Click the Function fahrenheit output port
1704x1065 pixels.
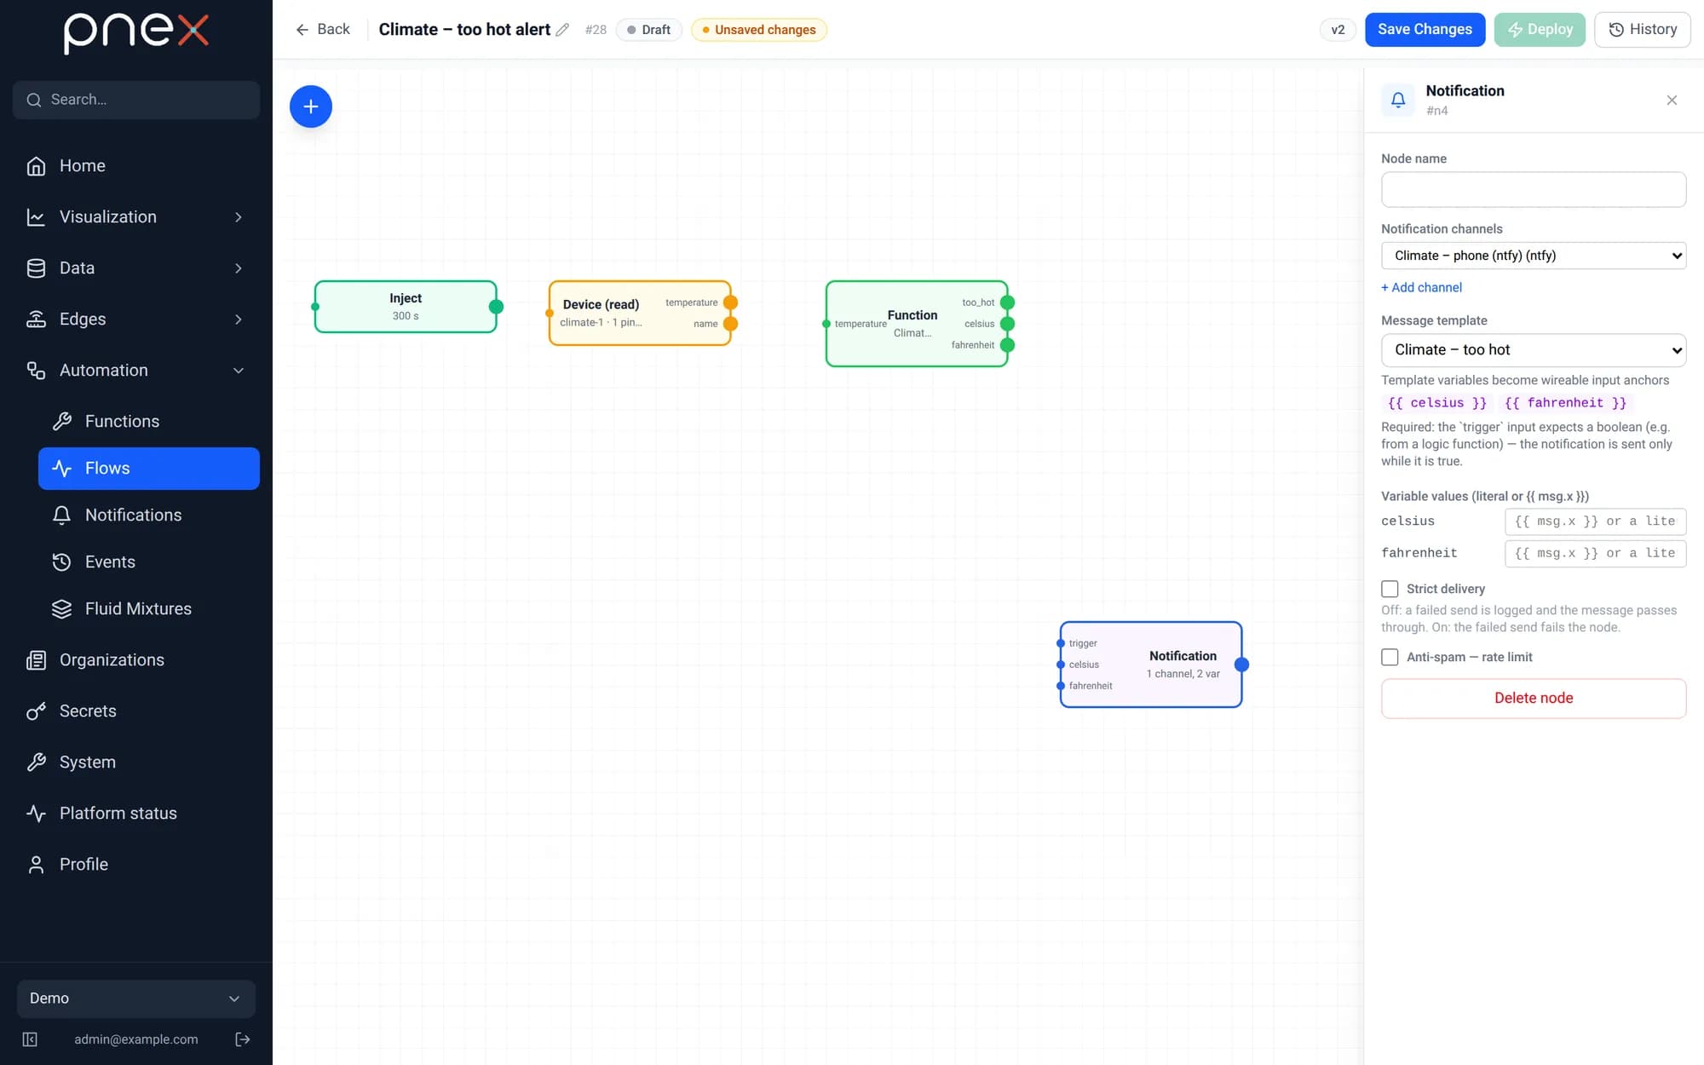tap(1007, 345)
